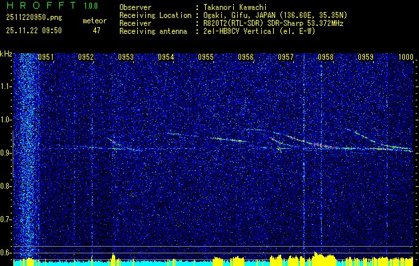Click observer name Takanori Kawachi

235,7
